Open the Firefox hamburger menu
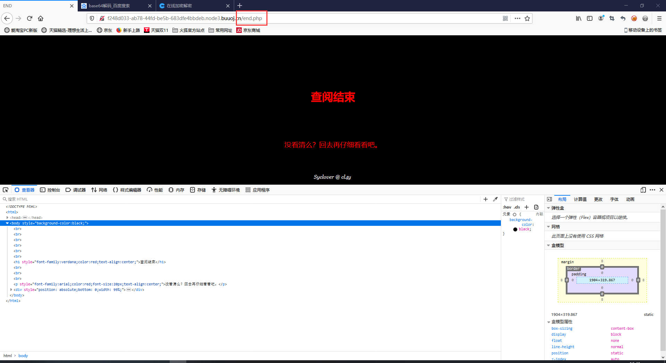This screenshot has width=666, height=363. pos(659,18)
